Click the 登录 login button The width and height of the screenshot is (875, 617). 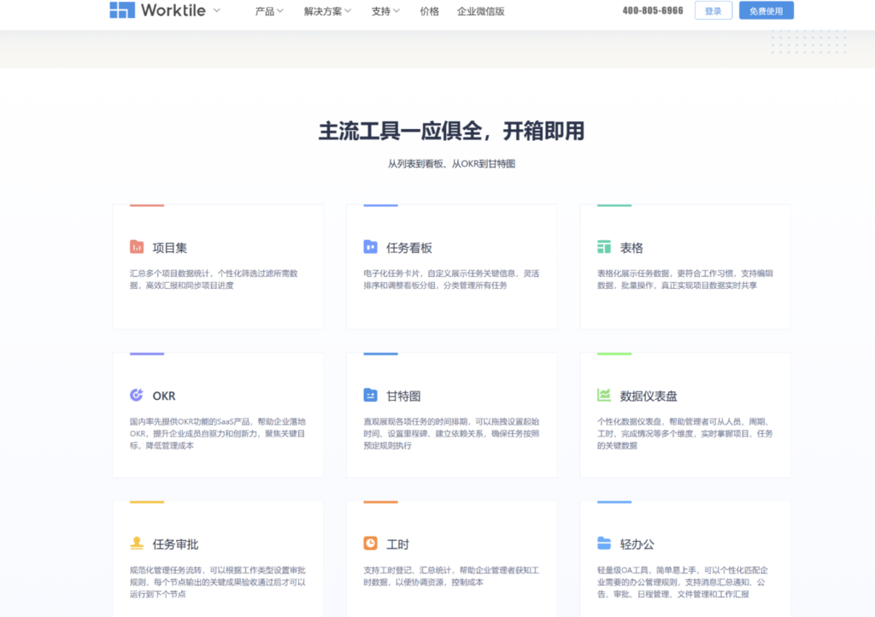pyautogui.click(x=714, y=10)
